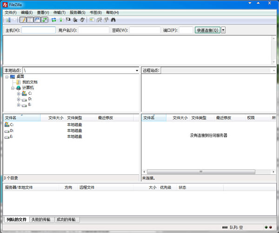279x233 pixels.
Task: Switch to 成功的传输 tab
Action: coord(66,219)
